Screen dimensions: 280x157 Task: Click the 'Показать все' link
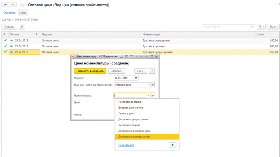point(126,145)
